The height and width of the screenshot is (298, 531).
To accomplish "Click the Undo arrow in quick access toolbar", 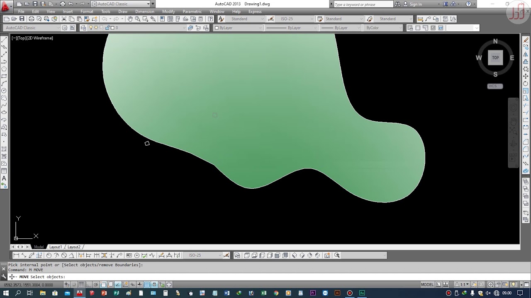I will (71, 4).
